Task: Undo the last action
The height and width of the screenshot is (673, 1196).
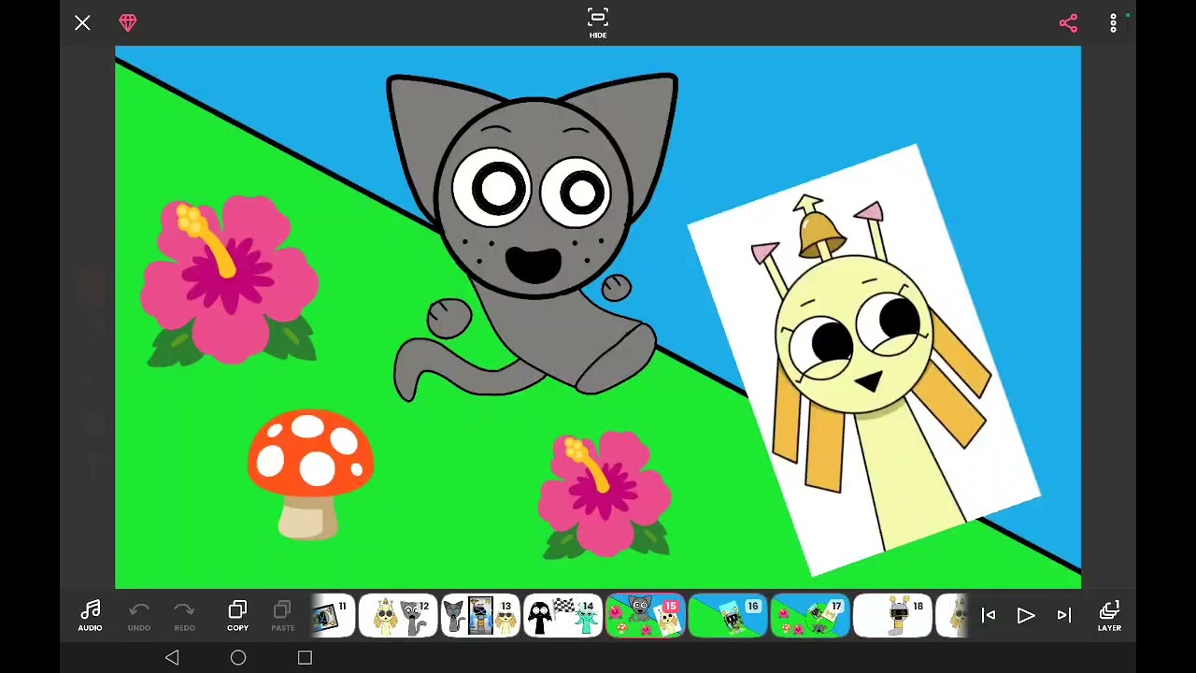Action: click(139, 616)
